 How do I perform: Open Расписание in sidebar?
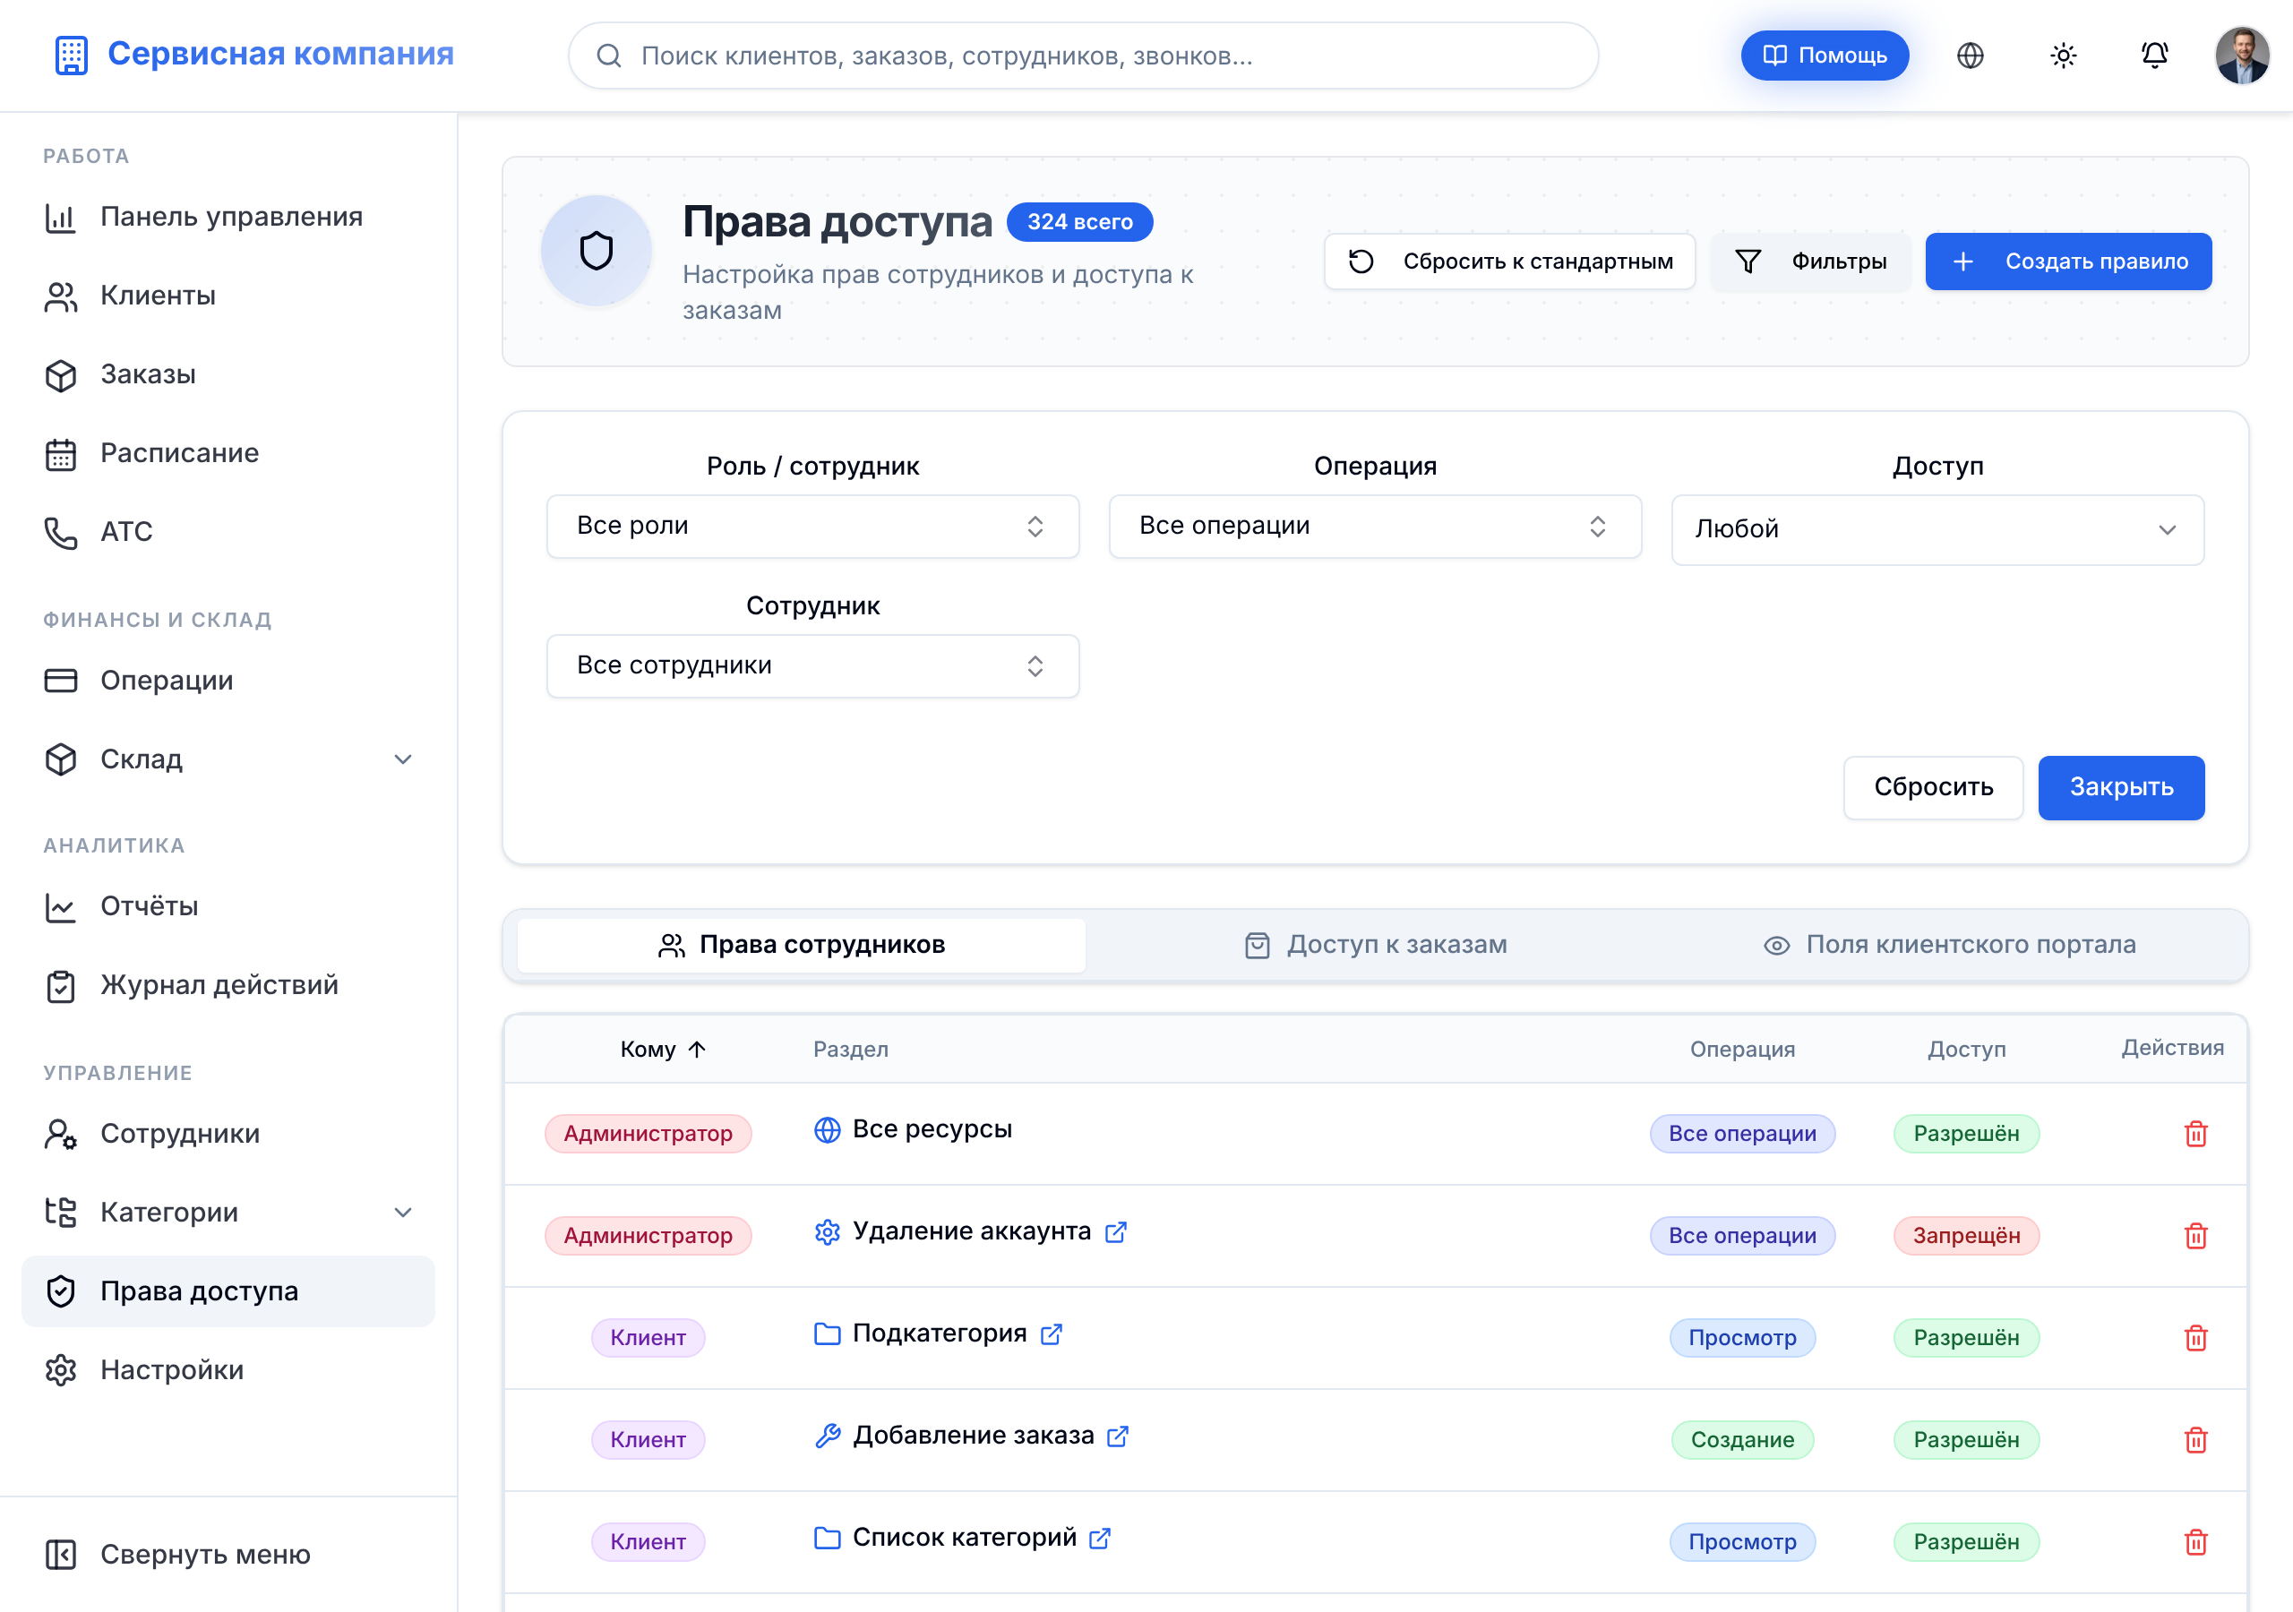click(x=228, y=452)
